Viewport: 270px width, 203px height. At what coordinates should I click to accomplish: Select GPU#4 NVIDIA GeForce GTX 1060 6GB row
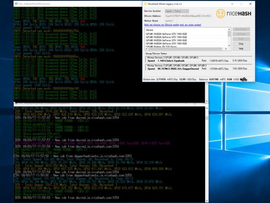coord(186,44)
